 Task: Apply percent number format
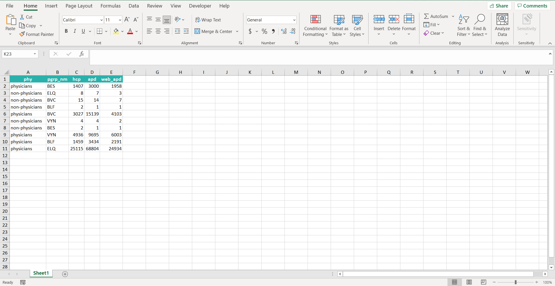coord(264,31)
